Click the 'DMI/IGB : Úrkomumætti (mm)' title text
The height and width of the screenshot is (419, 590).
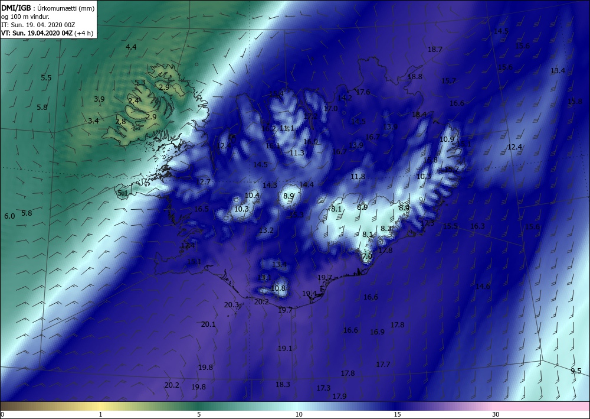[x=48, y=8]
